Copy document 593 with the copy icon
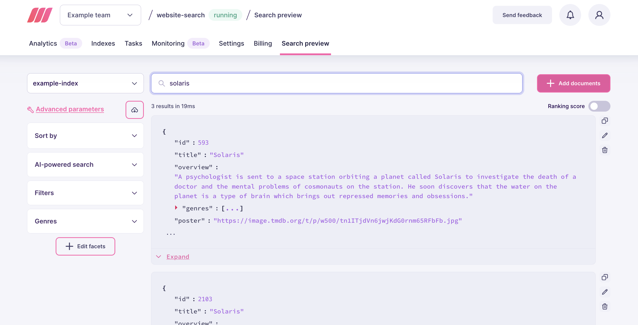The height and width of the screenshot is (325, 638). 605,121
